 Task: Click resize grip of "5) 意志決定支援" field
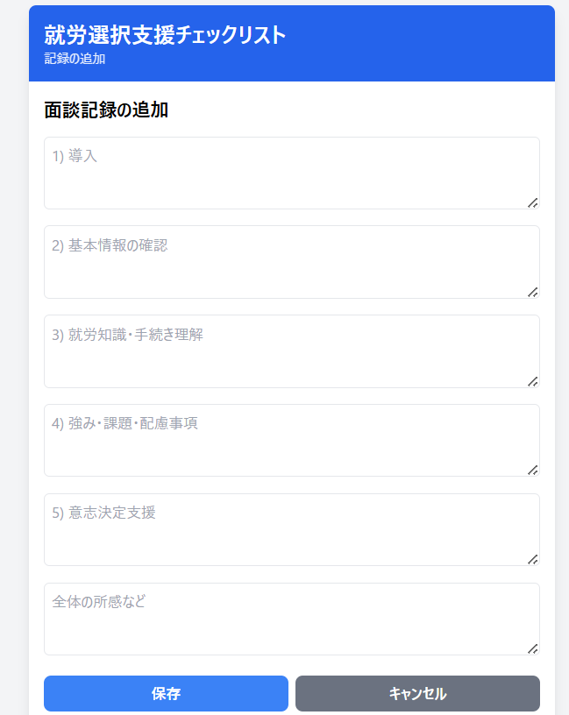coord(532,559)
